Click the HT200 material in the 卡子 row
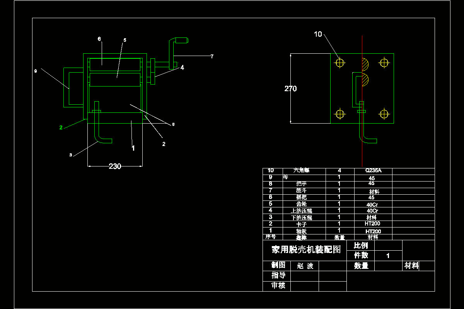464x309 pixels. coord(373,224)
